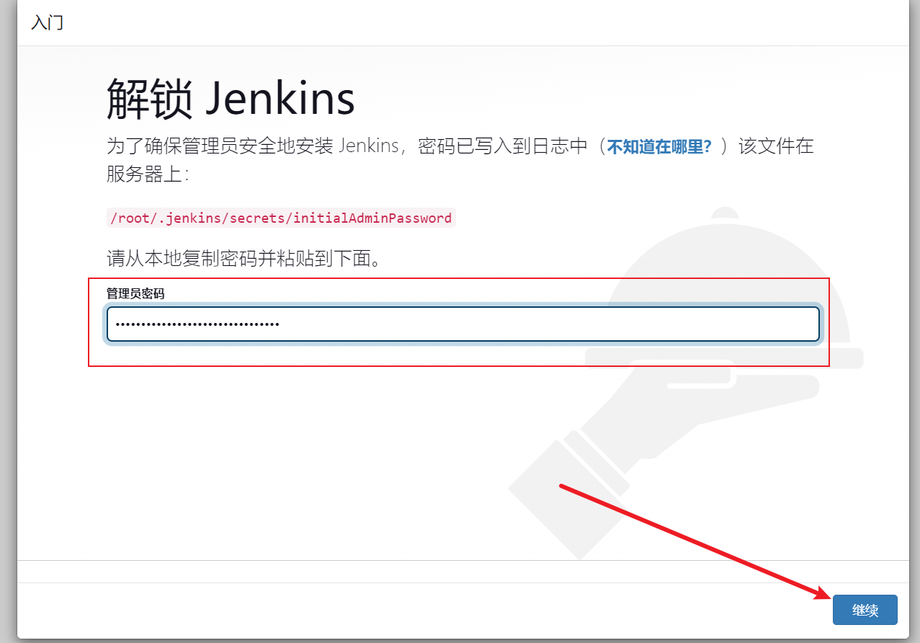Open the 不知道在哪里? help link
920x643 pixels.
(660, 147)
